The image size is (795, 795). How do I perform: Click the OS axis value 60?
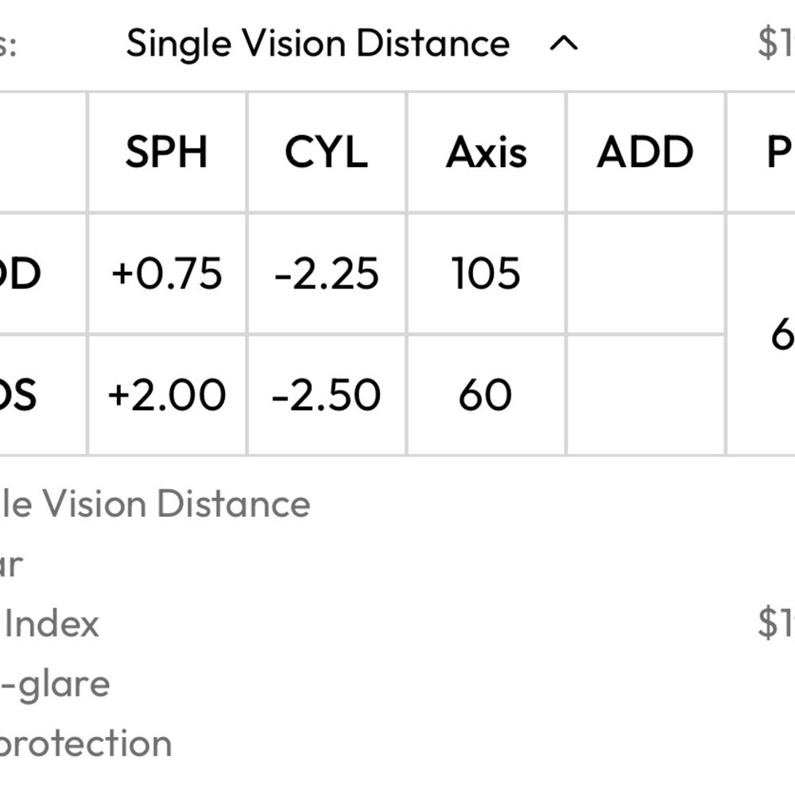coord(485,395)
